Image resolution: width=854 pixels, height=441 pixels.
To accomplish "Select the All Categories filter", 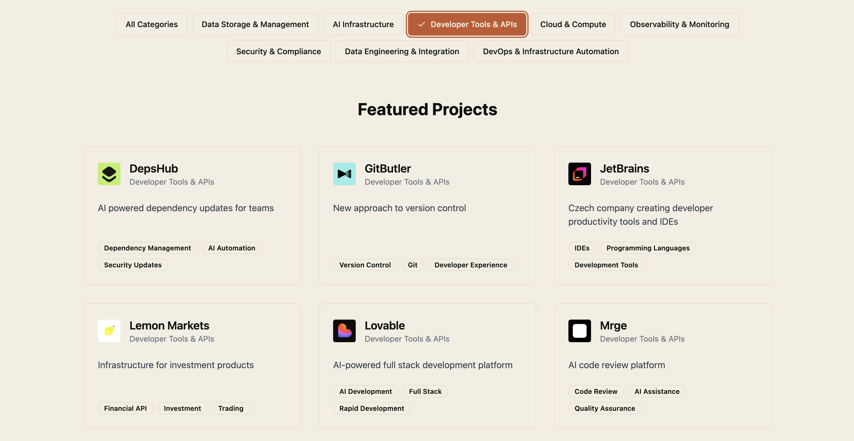I will (x=152, y=24).
